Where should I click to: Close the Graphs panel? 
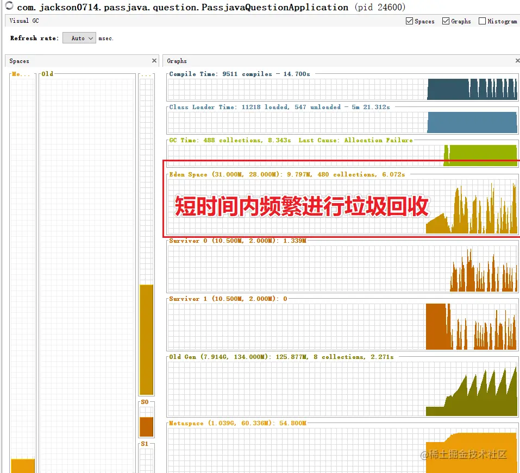coord(517,61)
